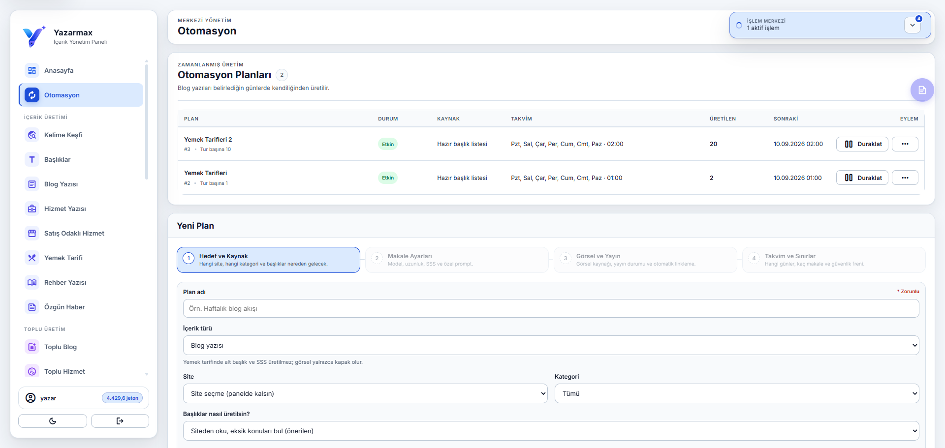Click the Plan adı text field
Viewport: 945px width, 448px height.
(x=551, y=308)
